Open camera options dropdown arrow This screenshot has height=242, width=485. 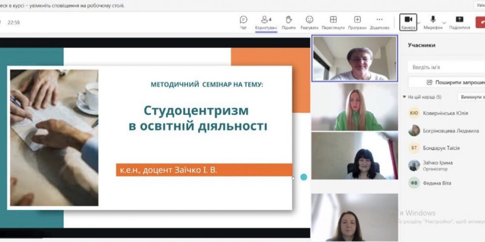pyautogui.click(x=419, y=22)
